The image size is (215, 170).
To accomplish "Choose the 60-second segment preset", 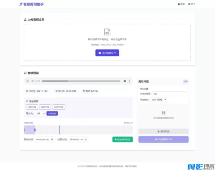I will coord(45,107).
